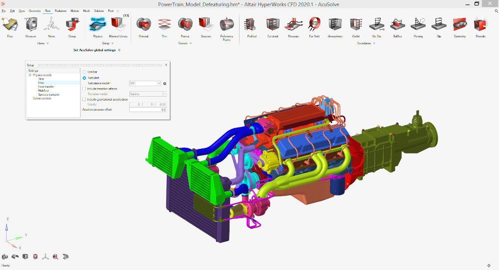Select the Turbulent flow option

tap(84, 78)
